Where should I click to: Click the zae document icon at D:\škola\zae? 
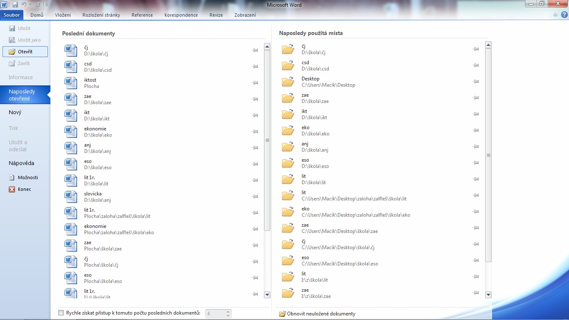click(71, 99)
